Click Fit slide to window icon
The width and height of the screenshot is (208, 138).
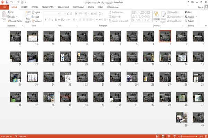point(206,136)
